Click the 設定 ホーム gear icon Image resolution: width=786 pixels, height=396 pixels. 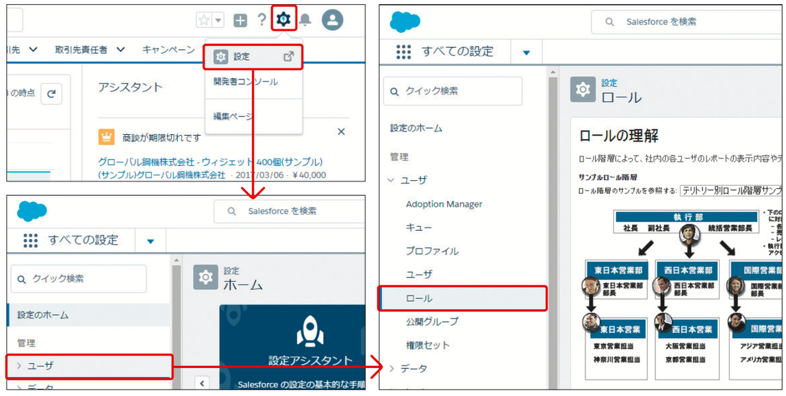tap(205, 277)
